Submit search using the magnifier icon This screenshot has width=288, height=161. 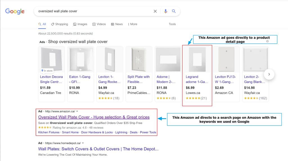coord(174,11)
